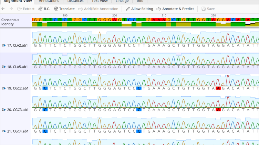259x145 pixels.
Task: Click the 21. CGC4.ab1 sequence label
Action: [x=17, y=131]
